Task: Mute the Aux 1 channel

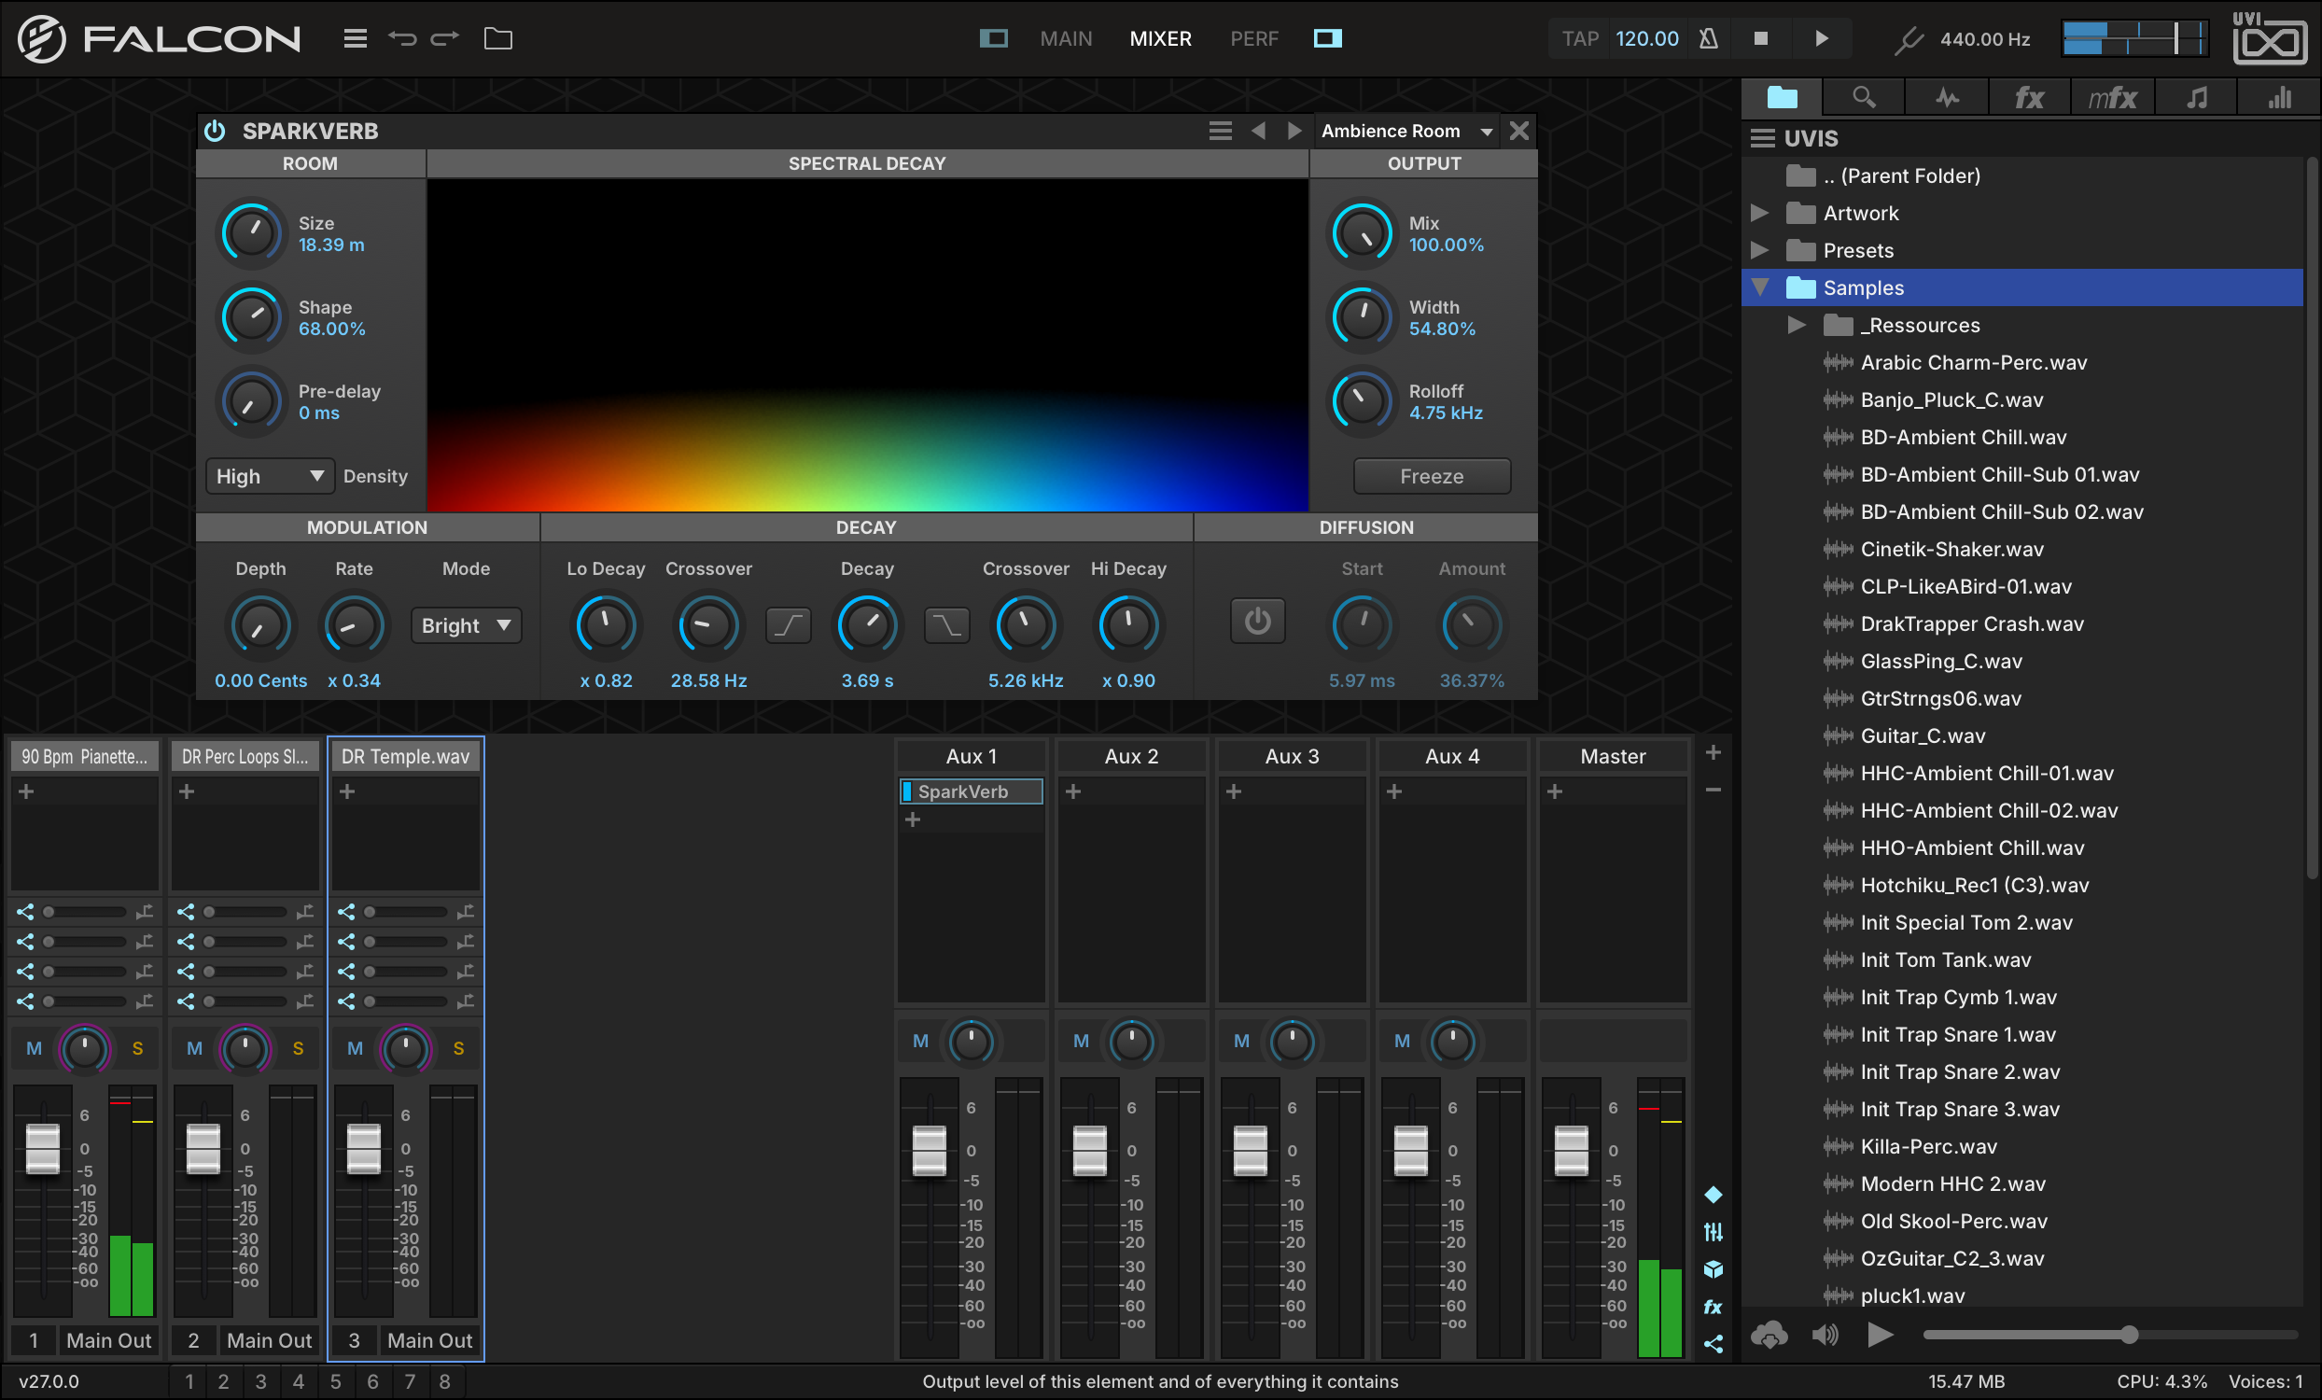Action: click(x=921, y=1041)
